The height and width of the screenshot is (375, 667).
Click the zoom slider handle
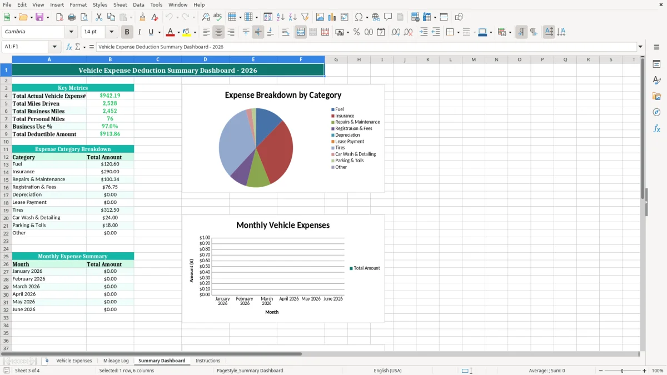pyautogui.click(x=623, y=371)
